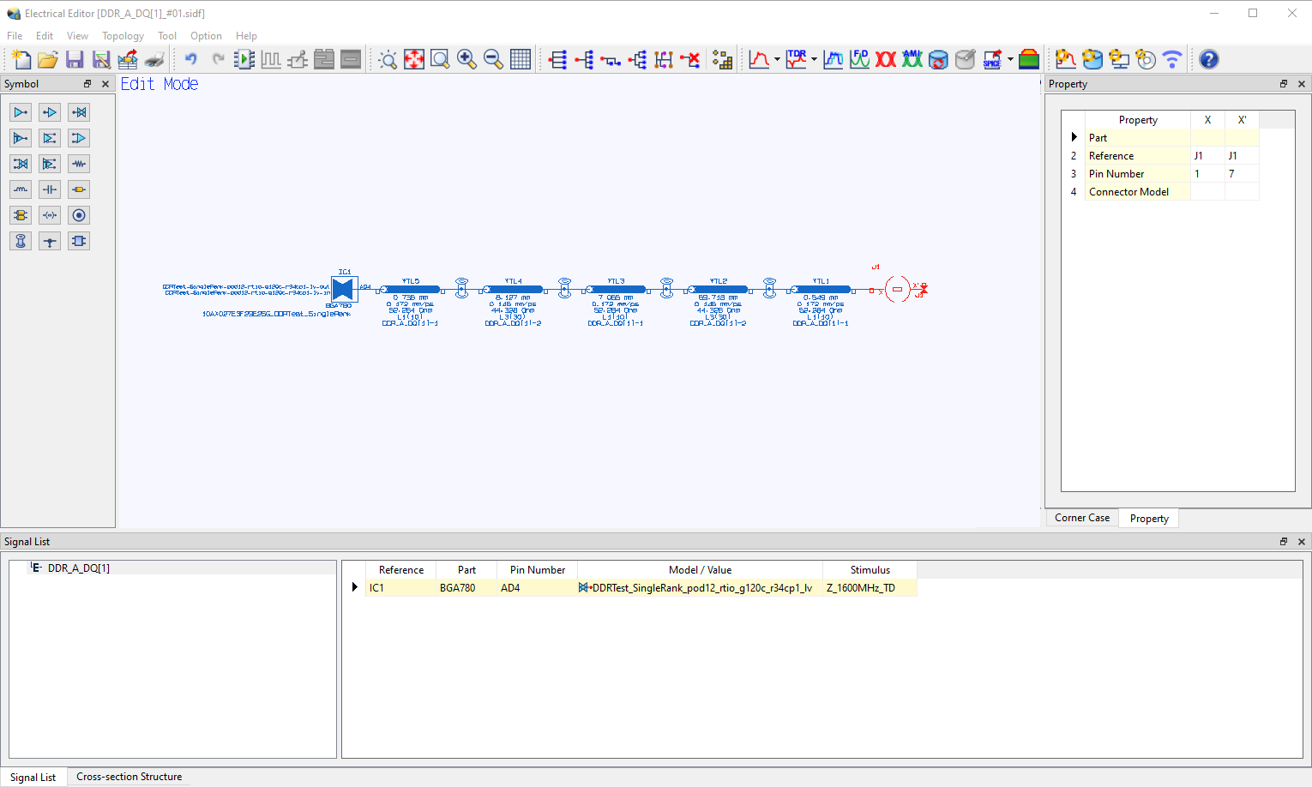This screenshot has width=1312, height=787.
Task: Click the Stimulus cell Z_1600MHz_TD
Action: pyautogui.click(x=868, y=587)
